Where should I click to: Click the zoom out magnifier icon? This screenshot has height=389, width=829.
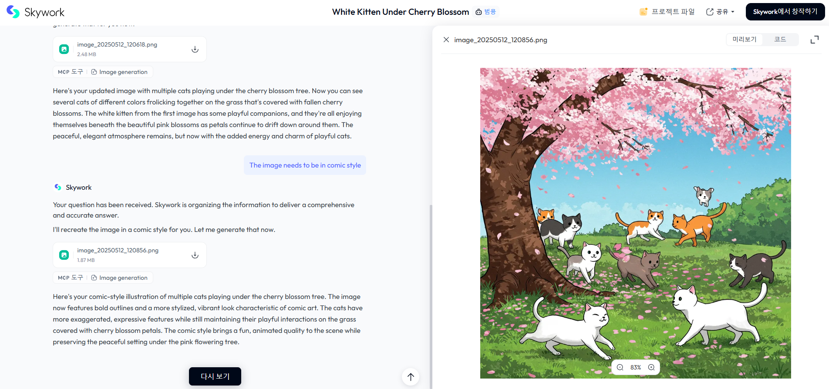tap(620, 367)
